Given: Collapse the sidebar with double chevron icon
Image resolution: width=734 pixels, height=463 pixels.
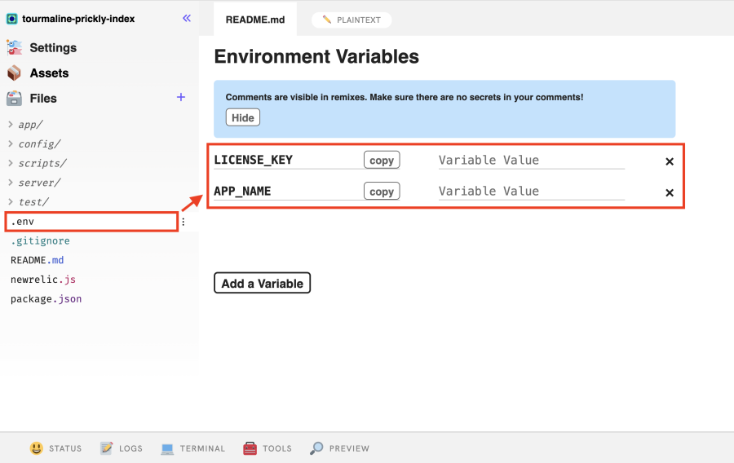Looking at the screenshot, I should pyautogui.click(x=187, y=18).
